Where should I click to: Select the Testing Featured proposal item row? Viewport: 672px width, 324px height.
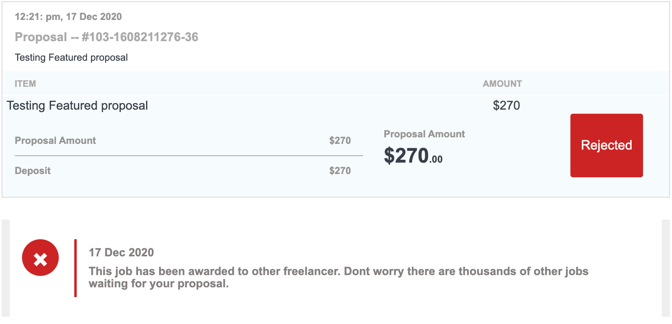(x=78, y=106)
